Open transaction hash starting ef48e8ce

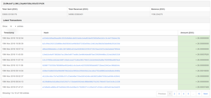coord(81,87)
